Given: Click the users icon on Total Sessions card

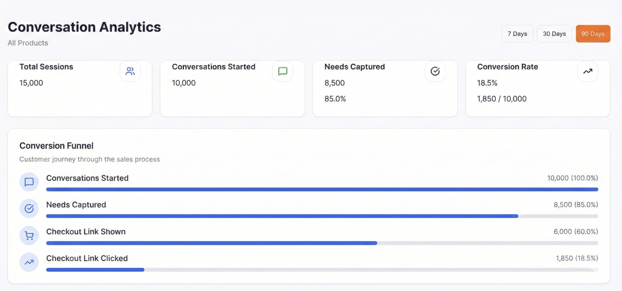Looking at the screenshot, I should click(130, 71).
